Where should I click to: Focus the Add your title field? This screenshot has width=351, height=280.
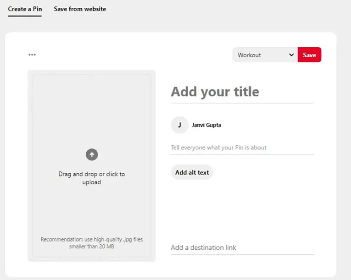(241, 92)
